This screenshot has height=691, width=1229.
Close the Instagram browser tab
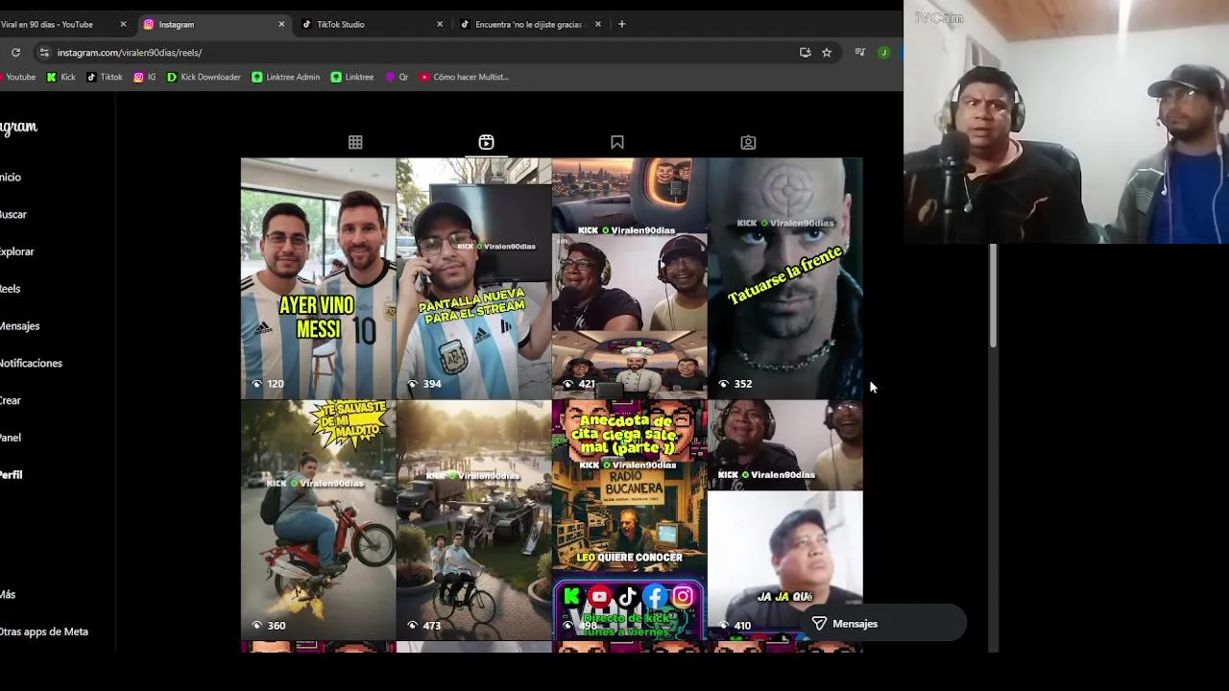[281, 24]
